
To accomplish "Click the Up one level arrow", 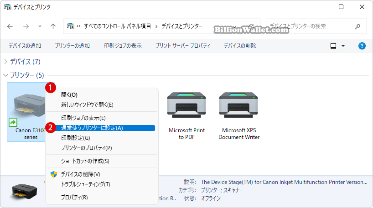I will coord(53,26).
